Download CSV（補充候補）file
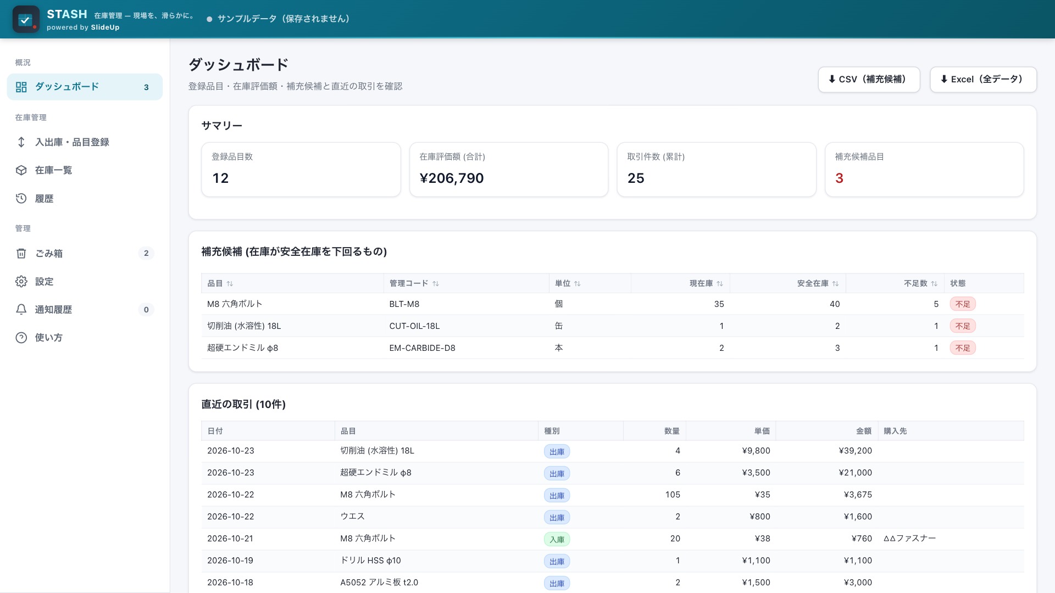 pyautogui.click(x=869, y=80)
